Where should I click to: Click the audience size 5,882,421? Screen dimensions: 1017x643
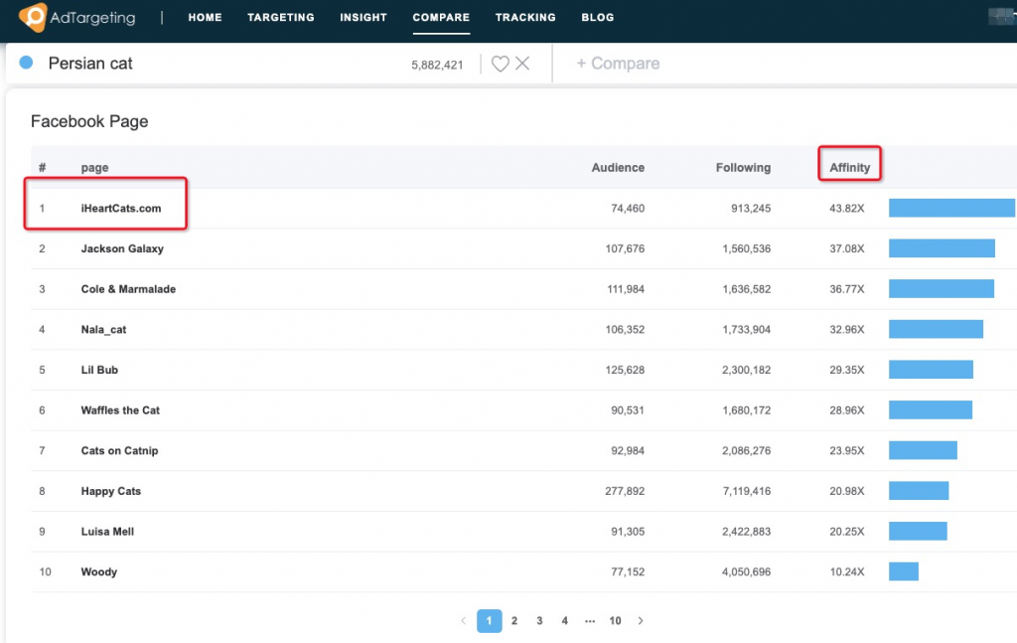[x=437, y=65]
